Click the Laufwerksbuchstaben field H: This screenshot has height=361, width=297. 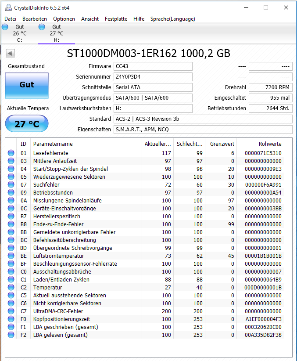pos(153,108)
